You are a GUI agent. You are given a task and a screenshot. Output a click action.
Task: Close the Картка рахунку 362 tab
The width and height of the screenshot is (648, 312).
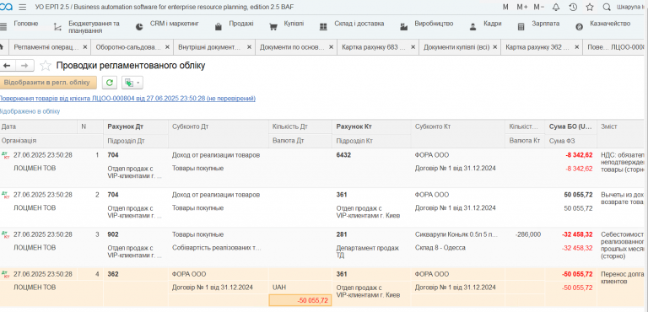577,47
